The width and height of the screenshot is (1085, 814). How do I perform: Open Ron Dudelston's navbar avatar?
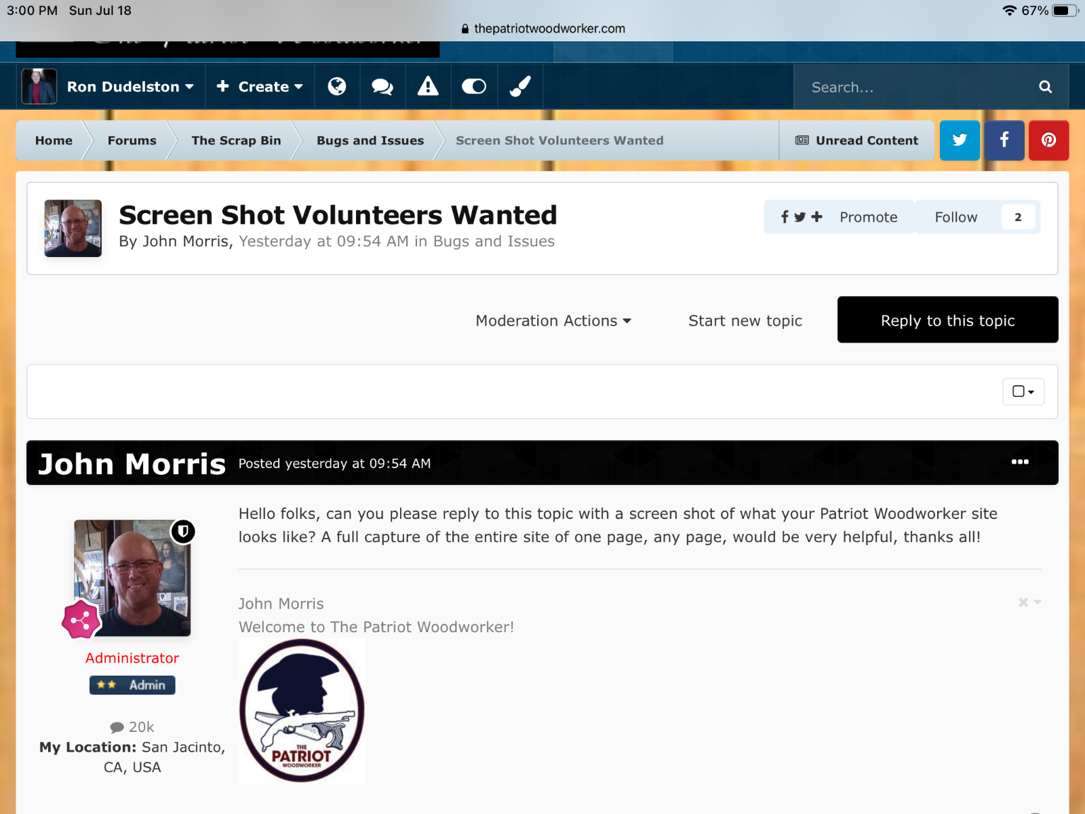(x=39, y=86)
